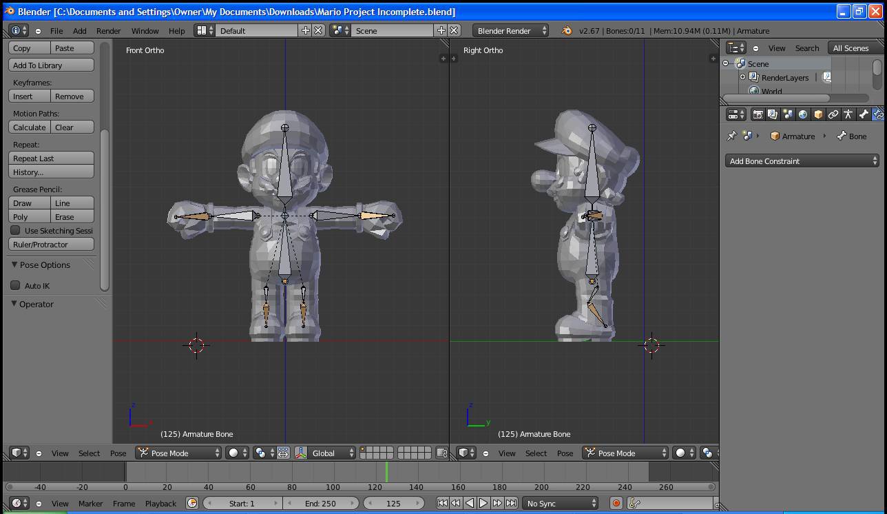This screenshot has width=887, height=514.
Task: Open the All Scenes outliner display dropdown
Action: [x=855, y=48]
